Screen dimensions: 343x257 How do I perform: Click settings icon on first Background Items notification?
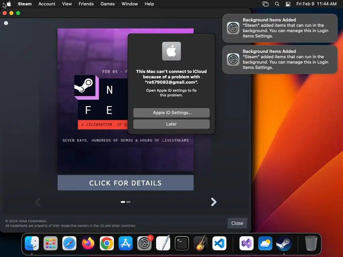233,28
